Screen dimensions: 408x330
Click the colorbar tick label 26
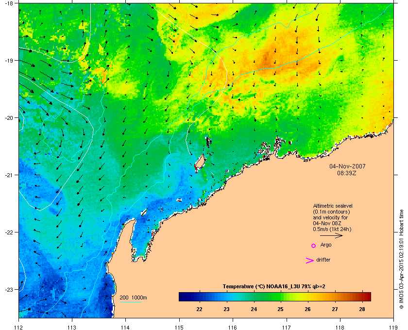(x=307, y=309)
